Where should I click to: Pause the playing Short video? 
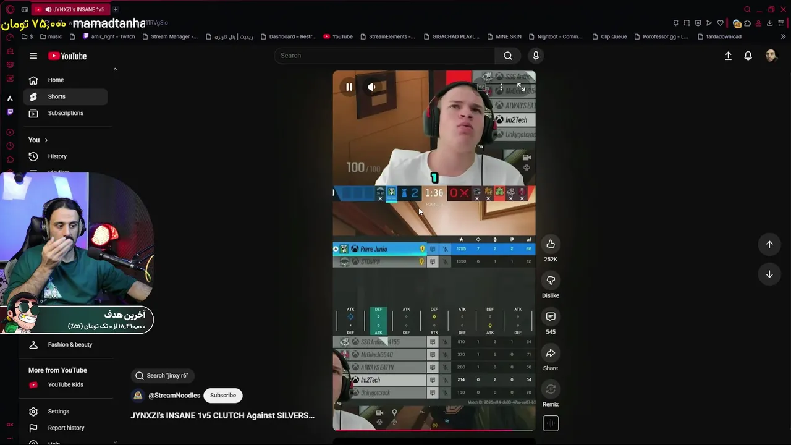[349, 87]
